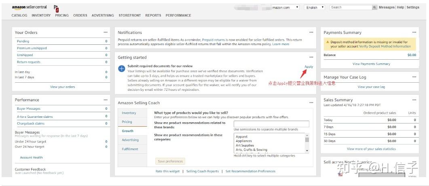This screenshot has height=186, width=429.
Task: Open the ORDERS menu
Action: click(80, 15)
